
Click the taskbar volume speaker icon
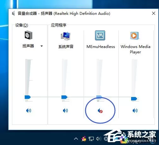coord(99,139)
